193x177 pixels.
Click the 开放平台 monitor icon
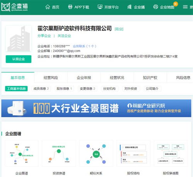click(x=100, y=7)
